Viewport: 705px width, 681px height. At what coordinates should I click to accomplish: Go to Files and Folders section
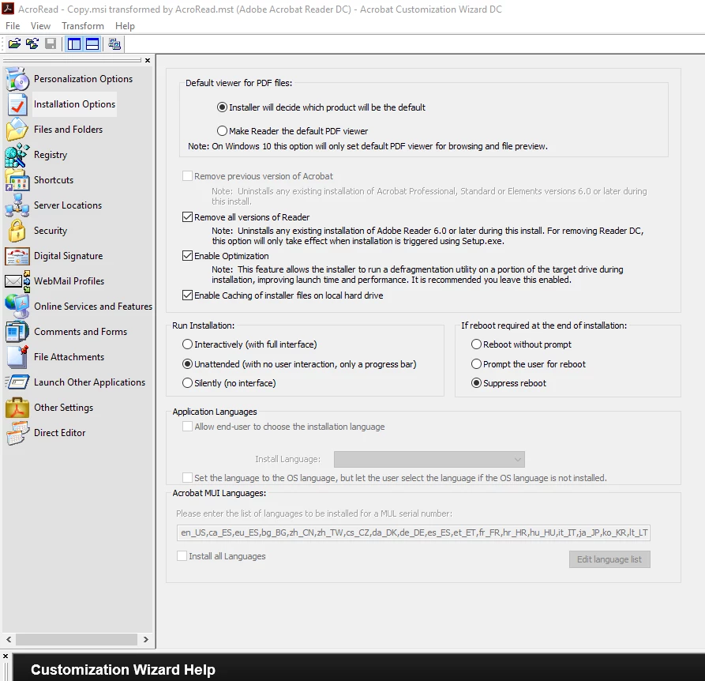(69, 130)
